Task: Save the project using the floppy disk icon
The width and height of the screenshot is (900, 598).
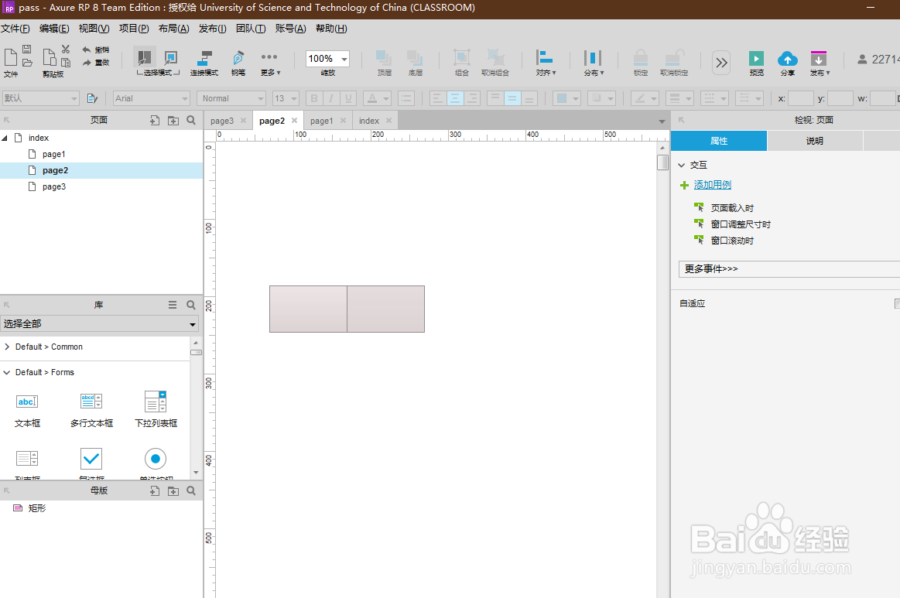Action: 26,50
